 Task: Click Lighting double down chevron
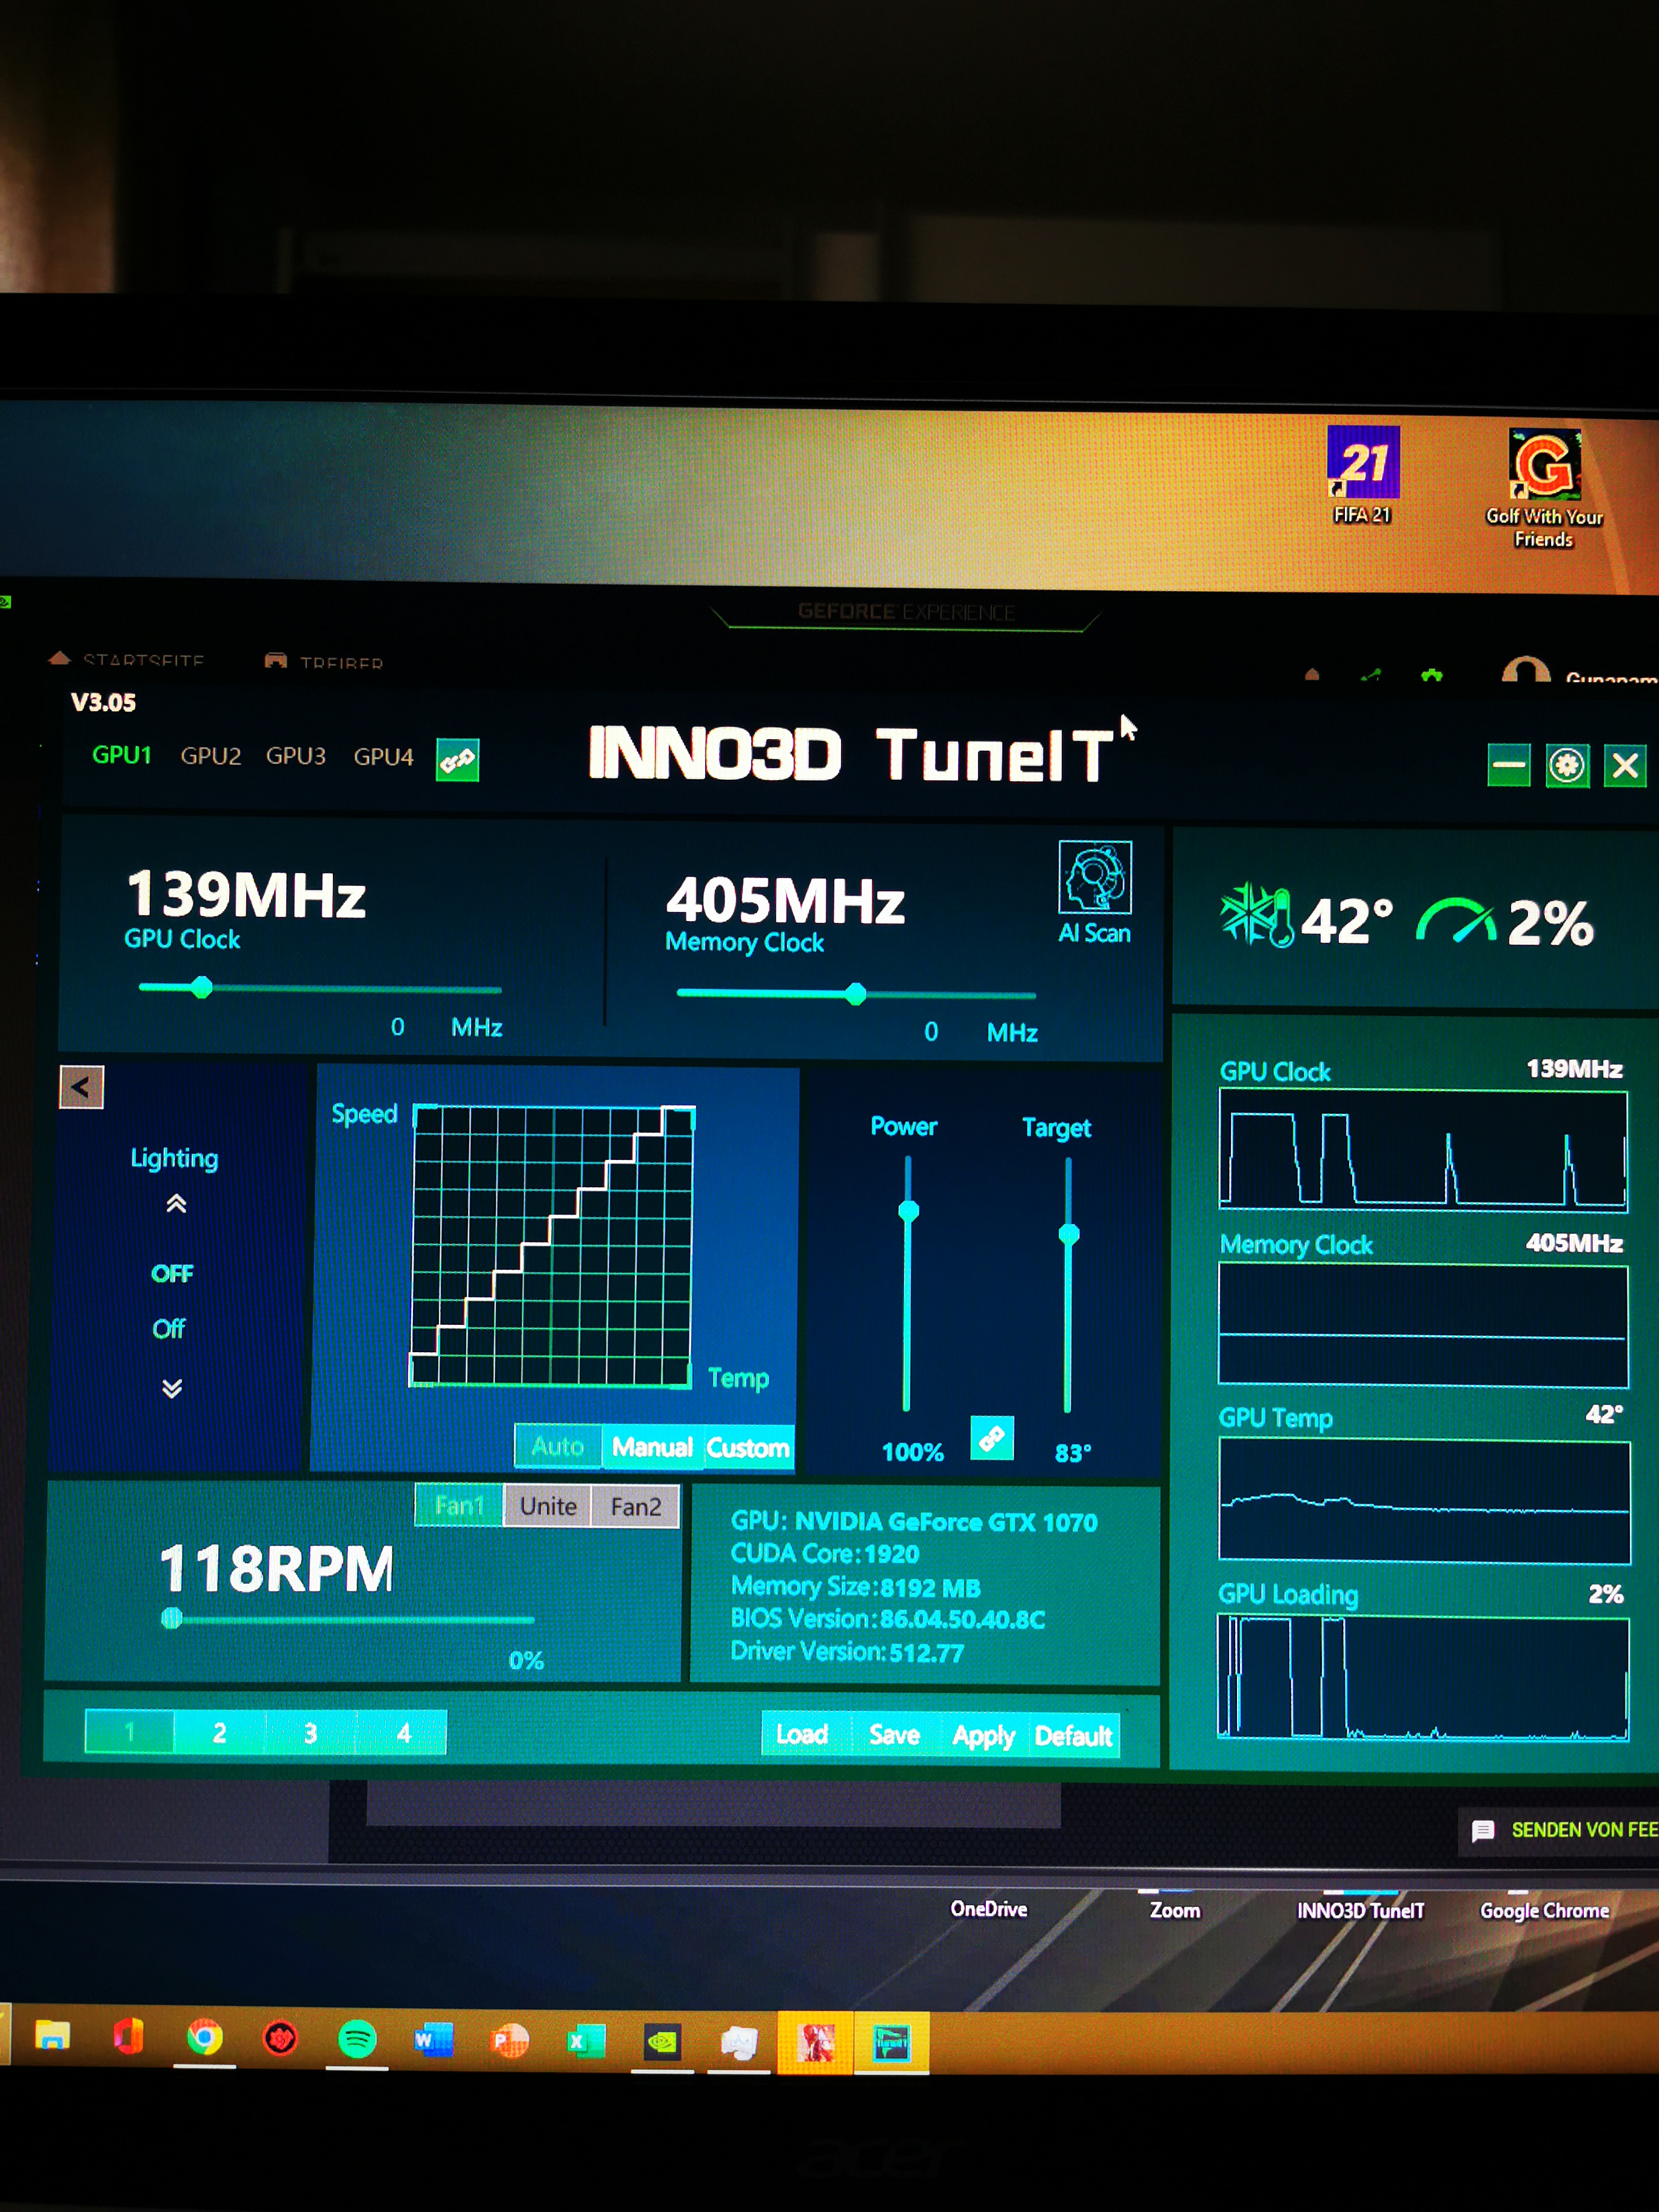click(x=172, y=1388)
